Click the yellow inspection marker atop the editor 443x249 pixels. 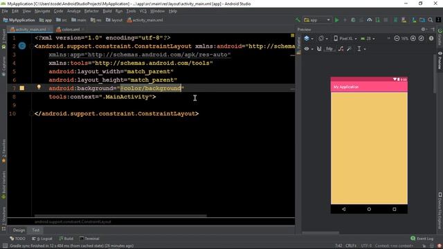pos(292,35)
